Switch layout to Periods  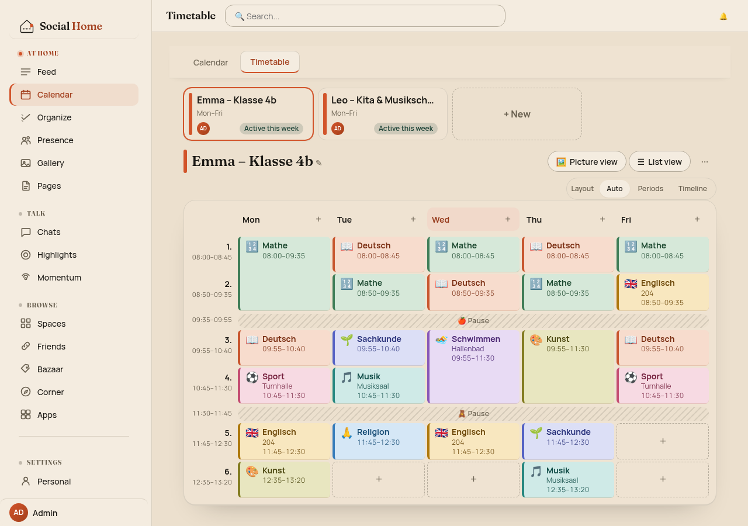pyautogui.click(x=650, y=189)
